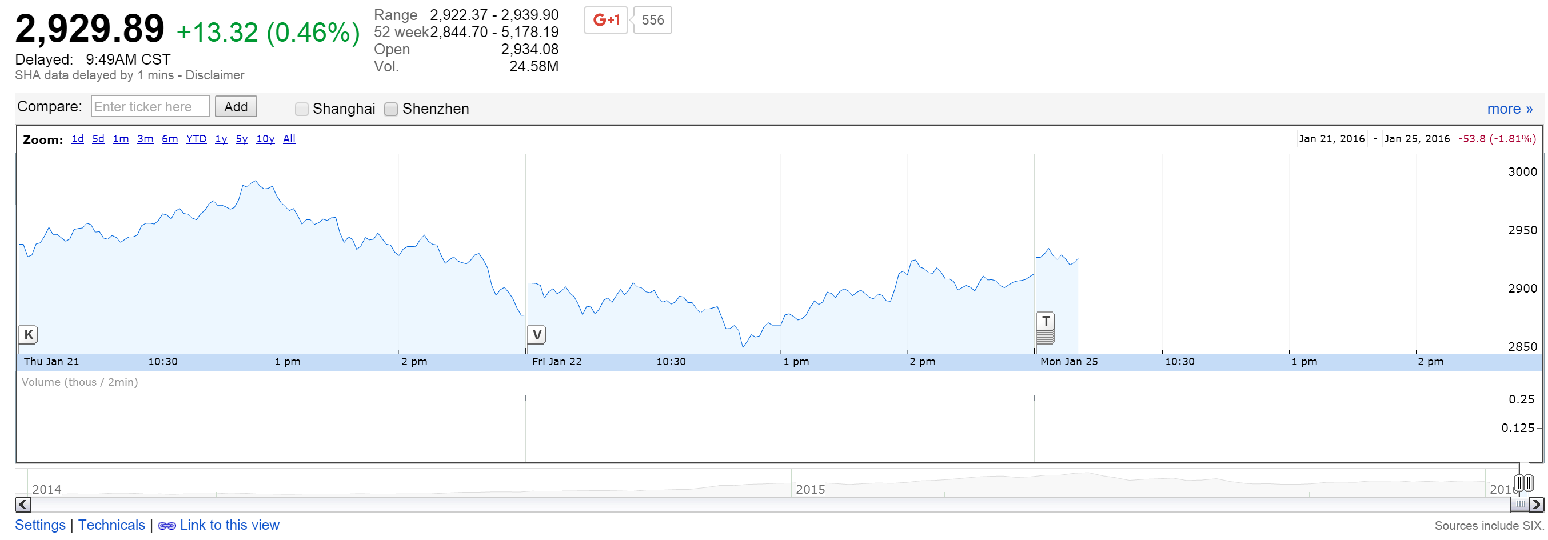Enable the Shenzhen comparison checkbox
The image size is (1548, 540).
pyautogui.click(x=391, y=109)
